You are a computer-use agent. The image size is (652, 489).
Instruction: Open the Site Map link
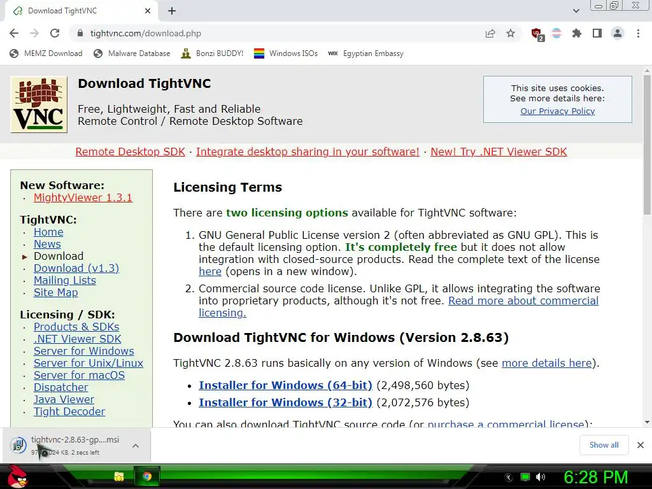(56, 292)
